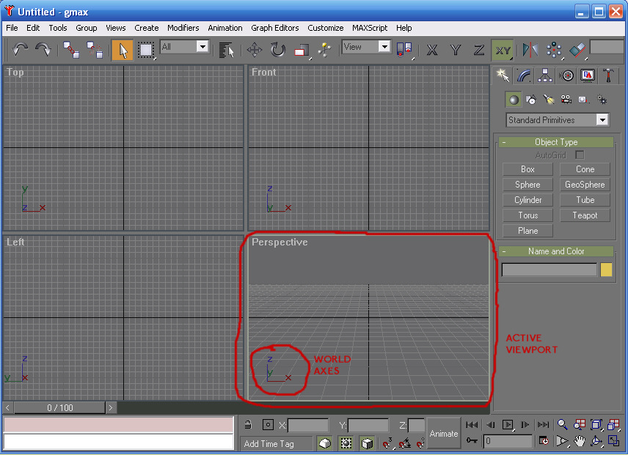Click the Add Time Tag field
Viewport: 628px width, 455px height.
tap(276, 444)
